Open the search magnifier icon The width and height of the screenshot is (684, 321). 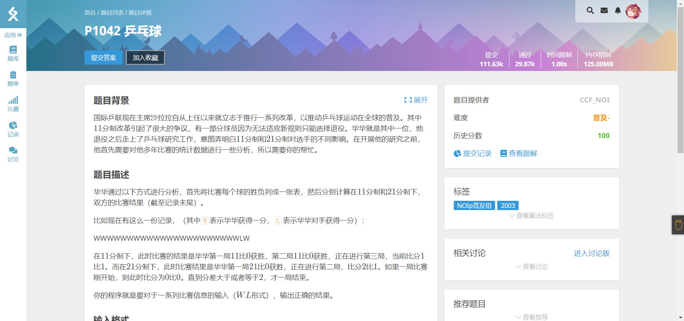click(x=590, y=11)
